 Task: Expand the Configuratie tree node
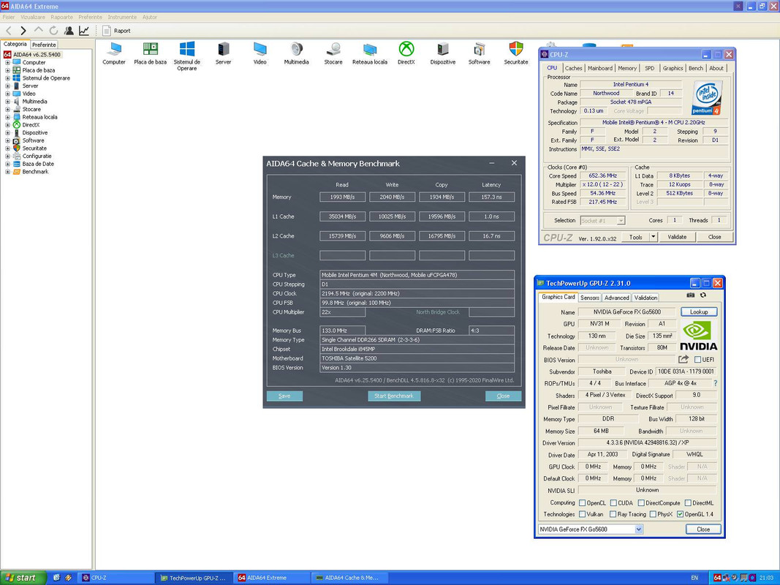(x=7, y=156)
